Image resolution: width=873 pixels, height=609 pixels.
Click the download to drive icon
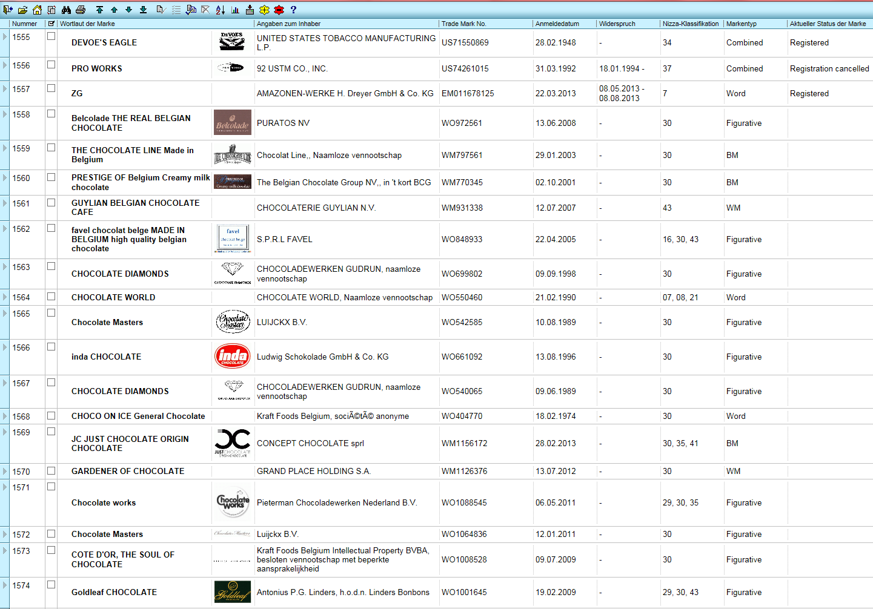tap(250, 10)
